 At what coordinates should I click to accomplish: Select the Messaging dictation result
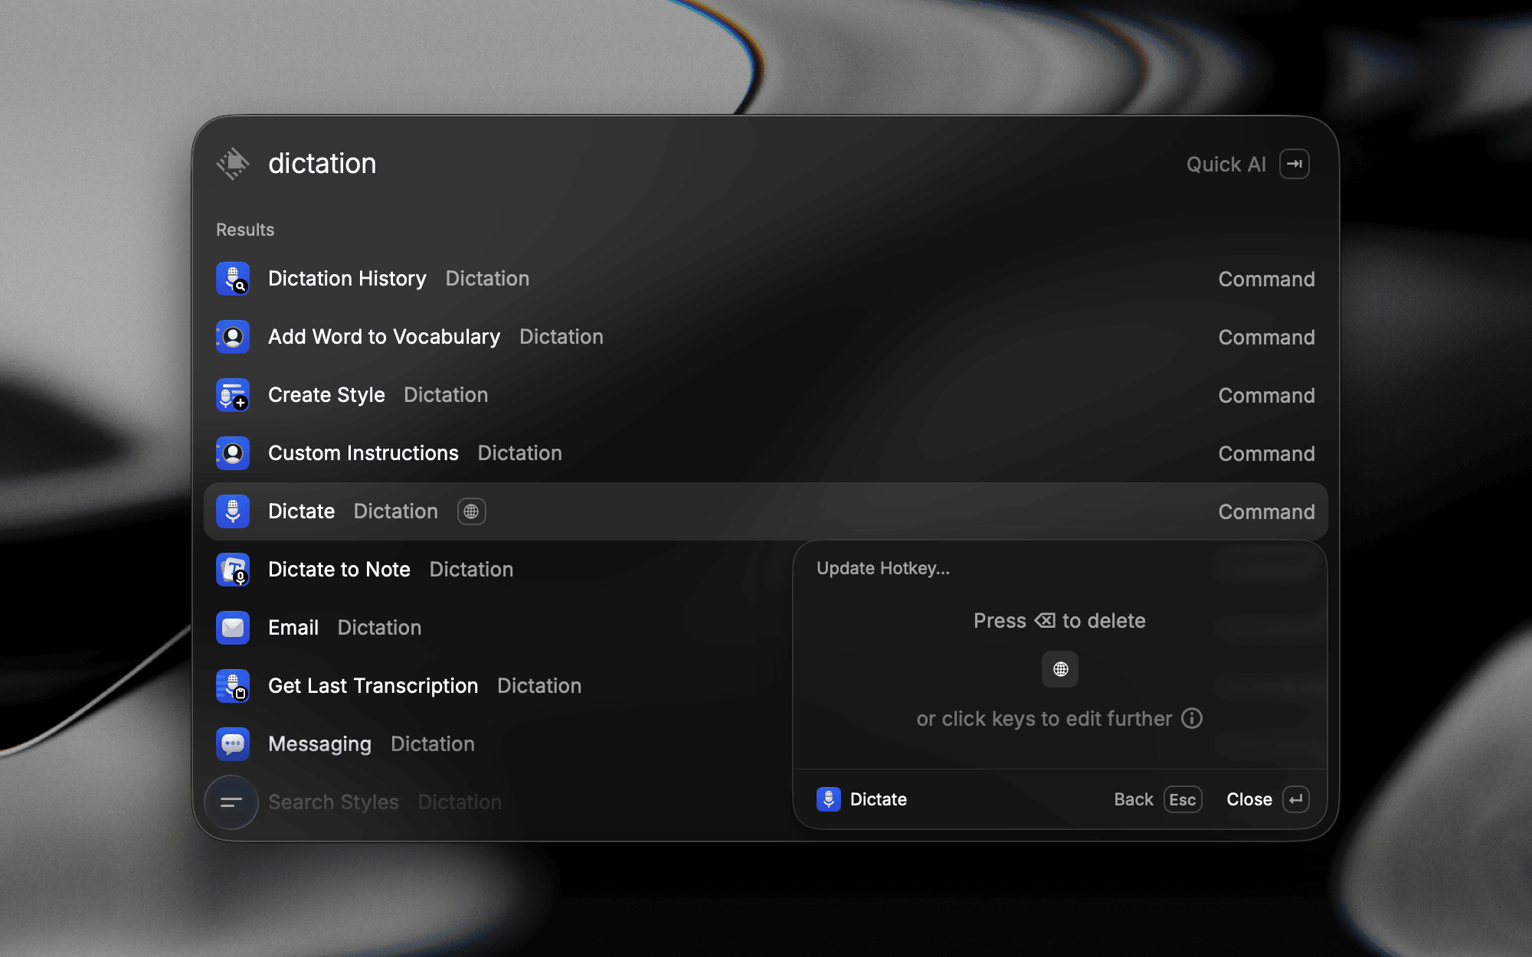(498, 744)
